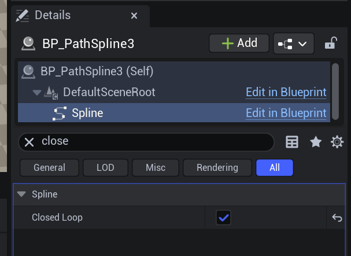Select BP_PathSpline3 (Self) row
351x256 pixels.
[x=174, y=72]
